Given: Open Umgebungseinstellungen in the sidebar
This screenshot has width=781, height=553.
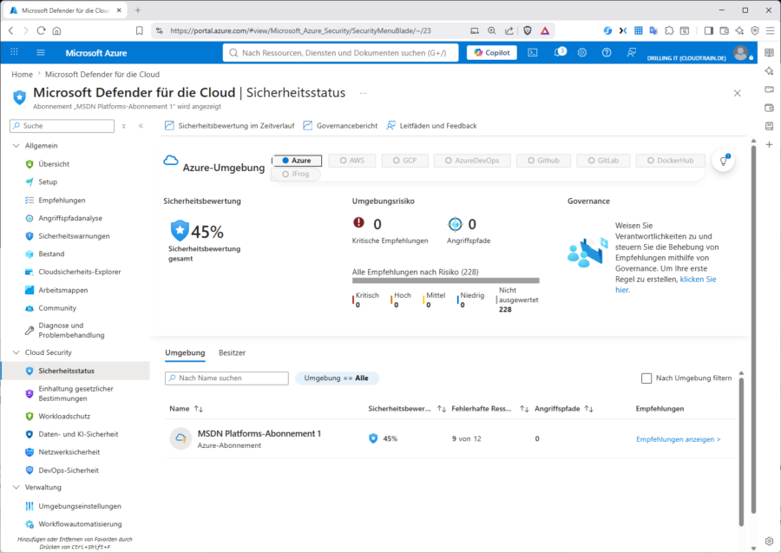Looking at the screenshot, I should coord(80,506).
